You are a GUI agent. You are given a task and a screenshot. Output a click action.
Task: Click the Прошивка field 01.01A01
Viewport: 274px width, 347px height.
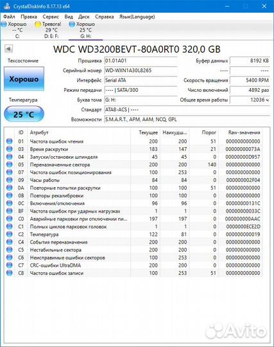pos(141,60)
